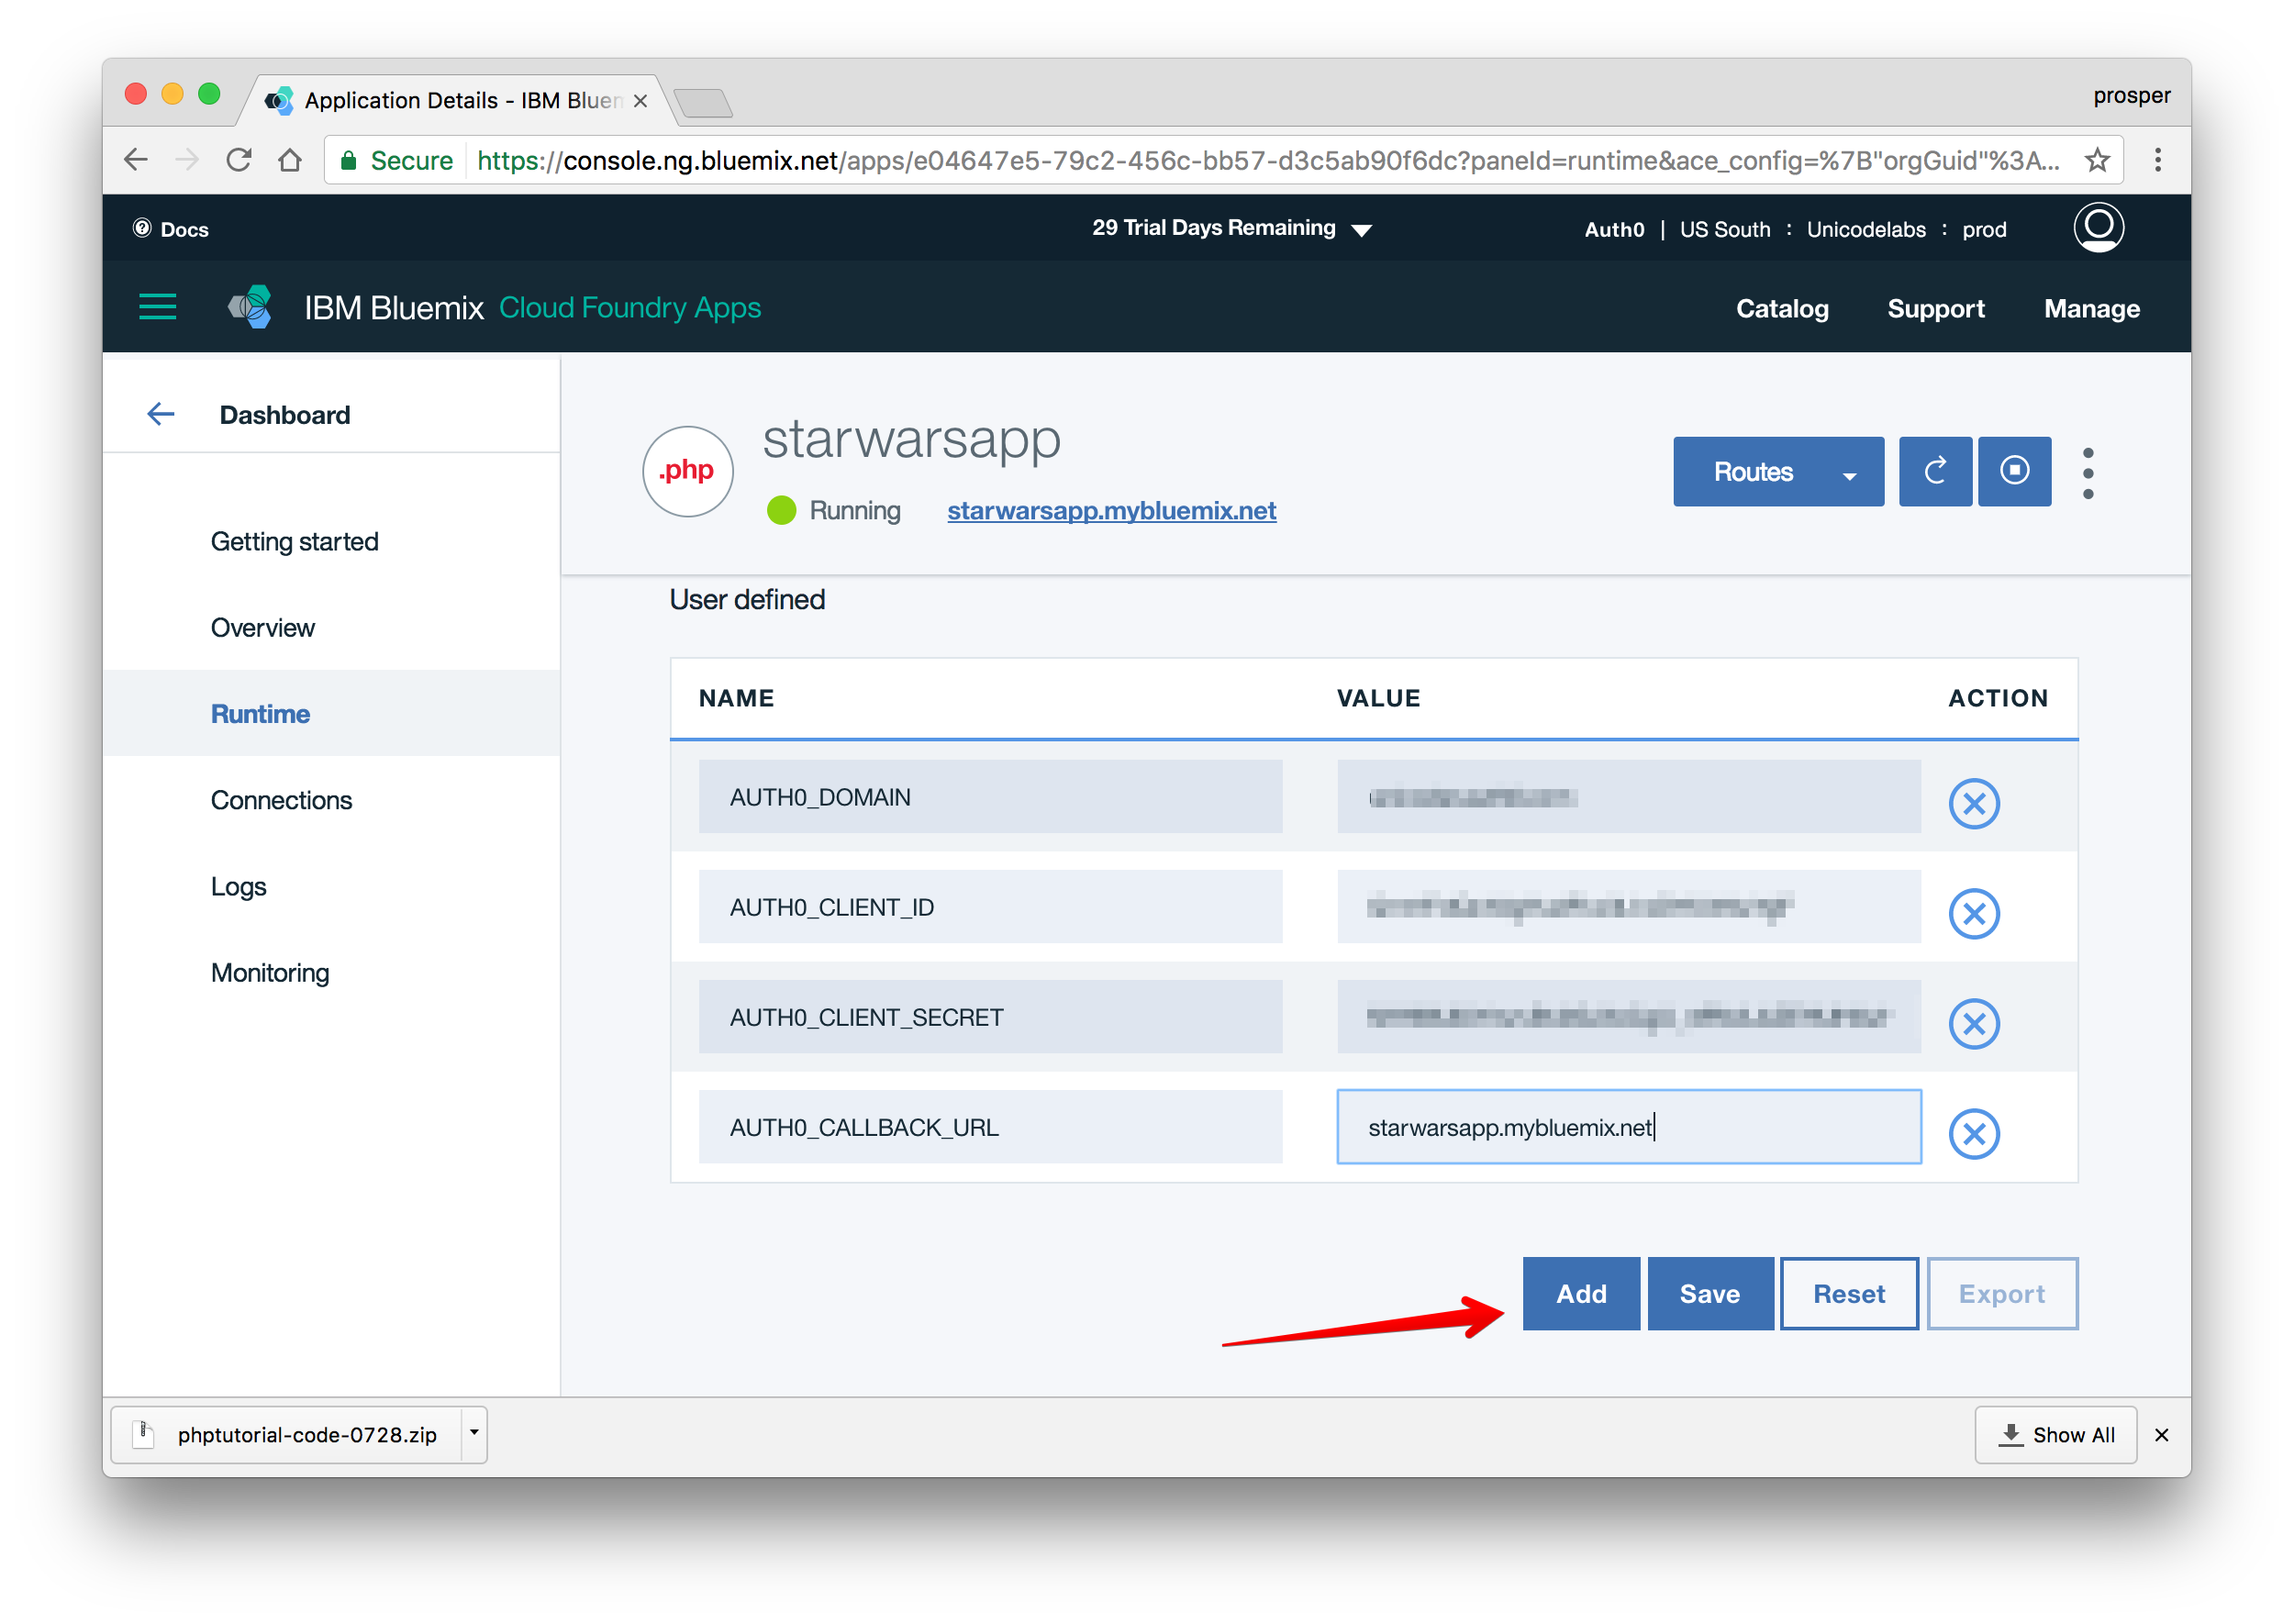
Task: Open a new browser tab
Action: pyautogui.click(x=703, y=102)
